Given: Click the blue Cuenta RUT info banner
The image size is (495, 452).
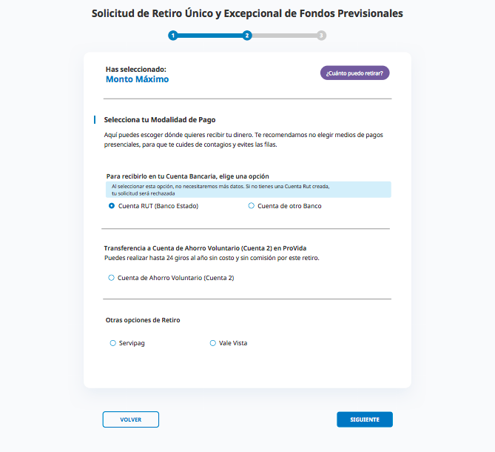Looking at the screenshot, I should click(248, 190).
